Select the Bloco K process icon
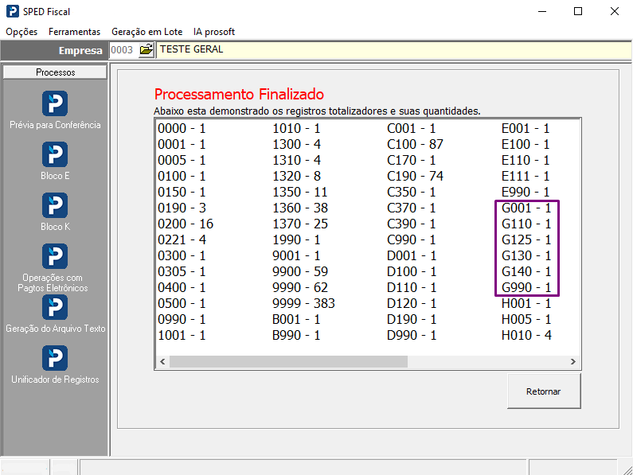This screenshot has width=633, height=475. pos(55,205)
